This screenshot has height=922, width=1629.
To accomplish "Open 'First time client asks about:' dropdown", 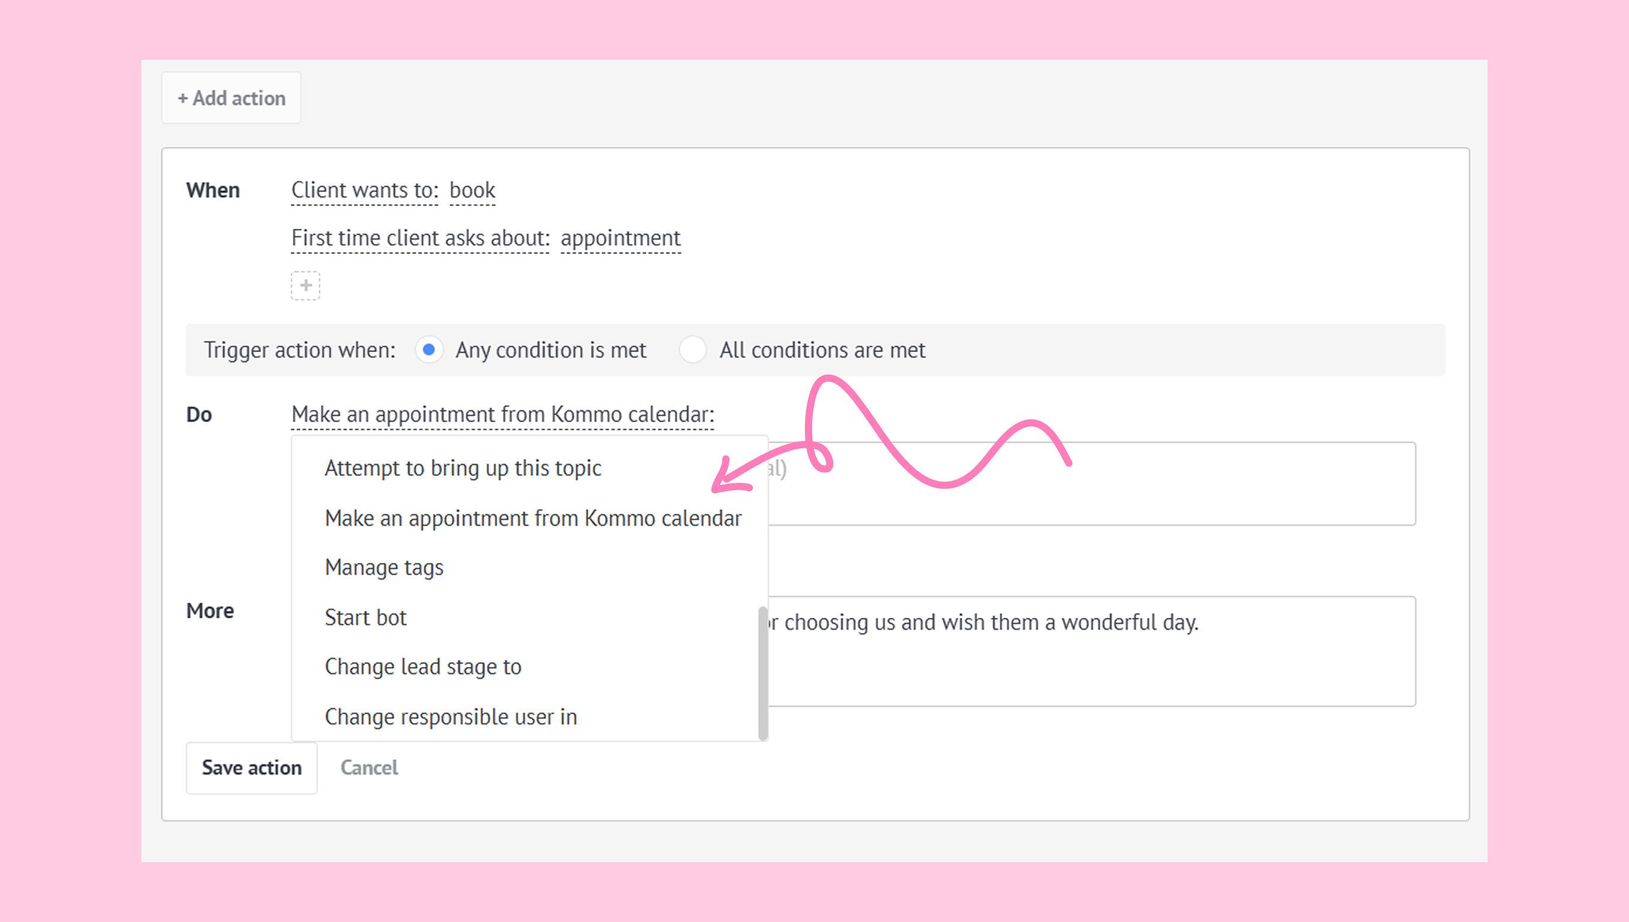I will (x=420, y=238).
